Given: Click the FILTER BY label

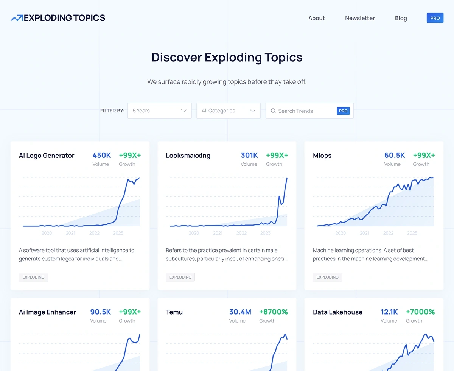Looking at the screenshot, I should coord(112,111).
